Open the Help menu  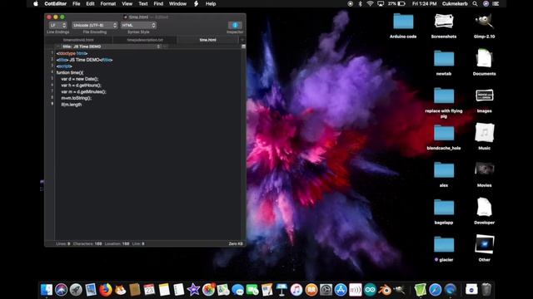coord(211,3)
